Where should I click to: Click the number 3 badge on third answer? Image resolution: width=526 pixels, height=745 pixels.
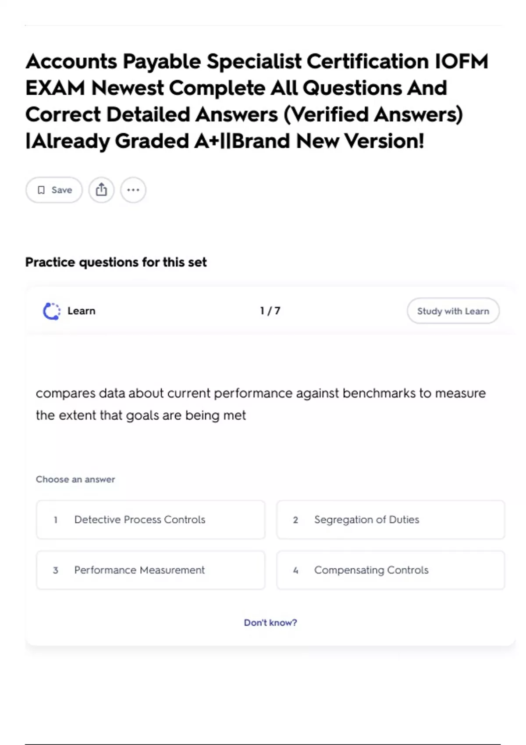click(x=56, y=570)
